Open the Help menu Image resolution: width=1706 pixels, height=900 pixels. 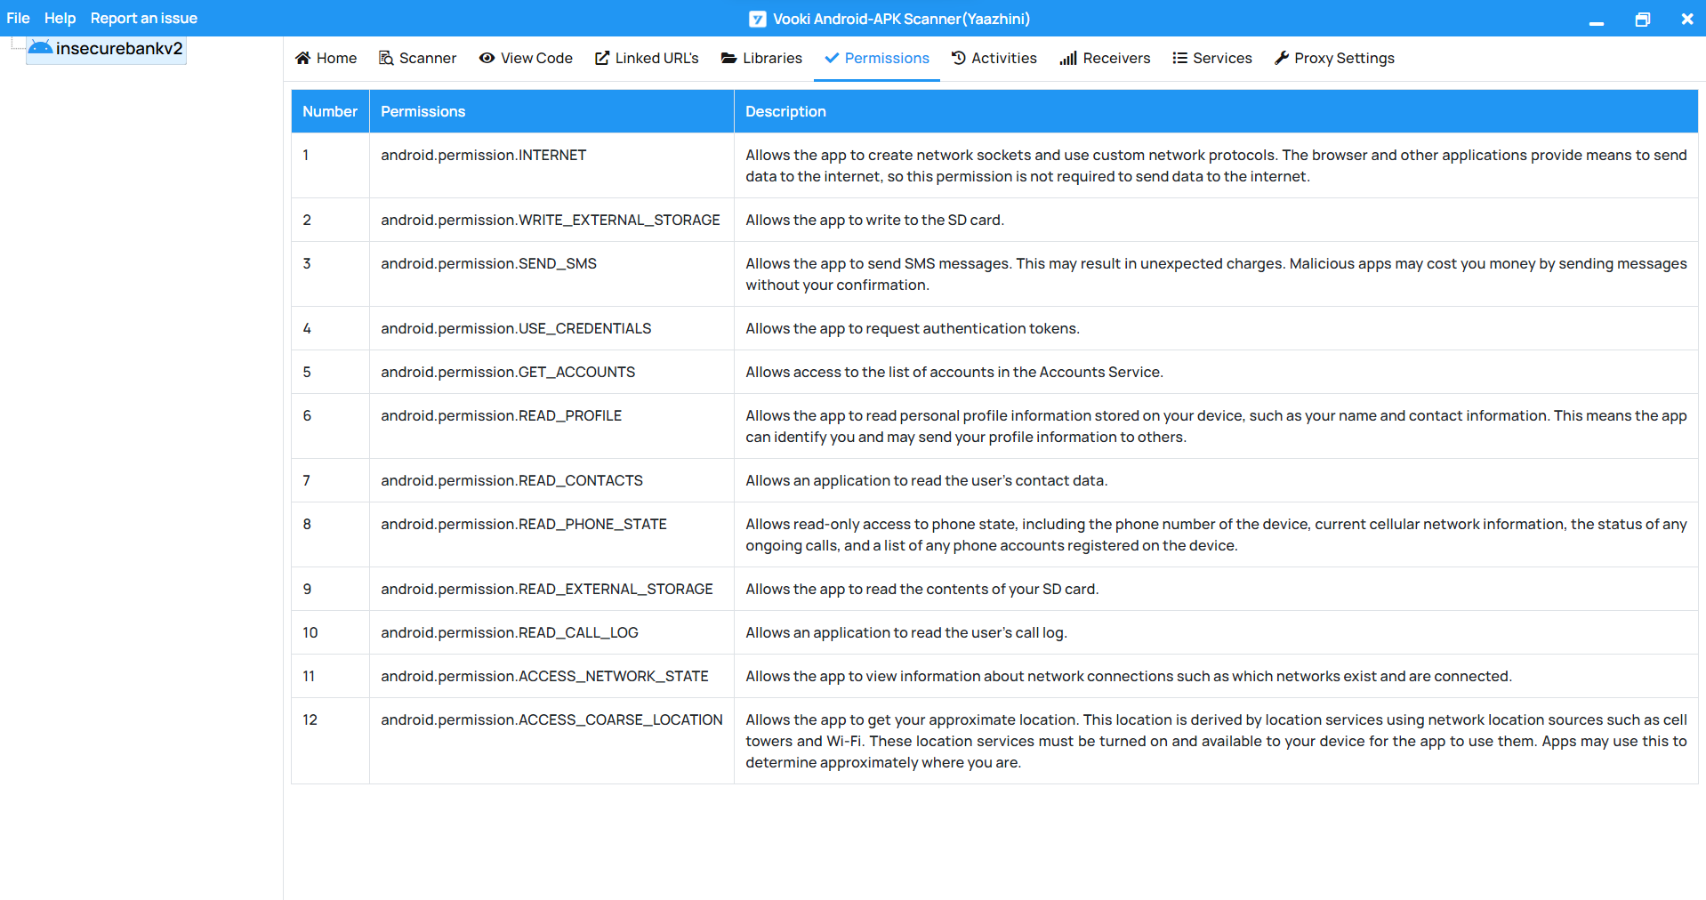[x=60, y=18]
